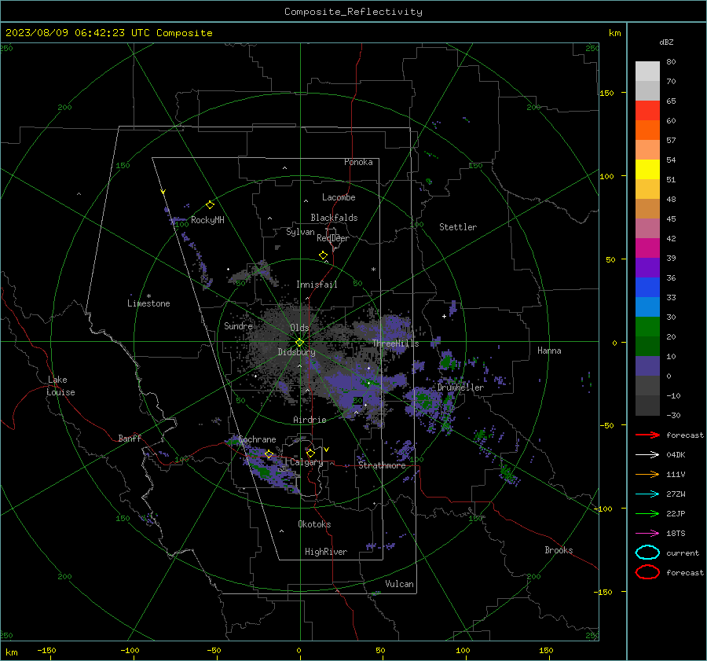This screenshot has width=707, height=661.
Task: Click the cyan current ellipse legend icon
Action: click(647, 553)
